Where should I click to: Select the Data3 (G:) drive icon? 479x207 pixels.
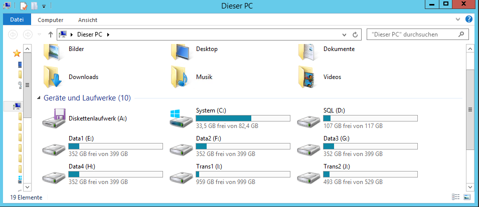[309, 150]
